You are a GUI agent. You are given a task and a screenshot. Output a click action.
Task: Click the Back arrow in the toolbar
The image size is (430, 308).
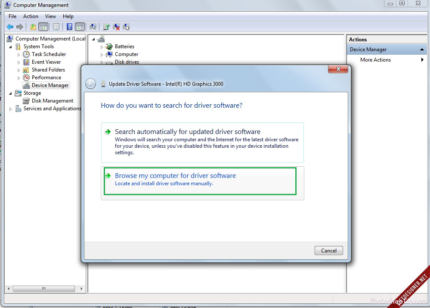point(10,27)
